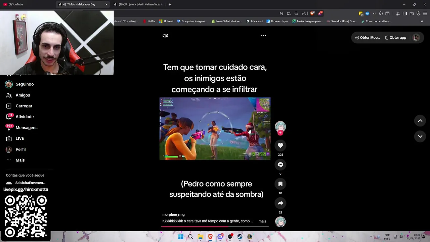430x242 pixels.
Task: Open the blue Shazam extension icon
Action: (367, 13)
